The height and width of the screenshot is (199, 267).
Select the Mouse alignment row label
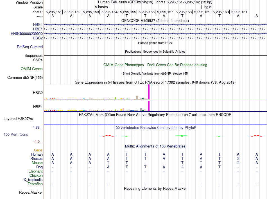coord(37,163)
